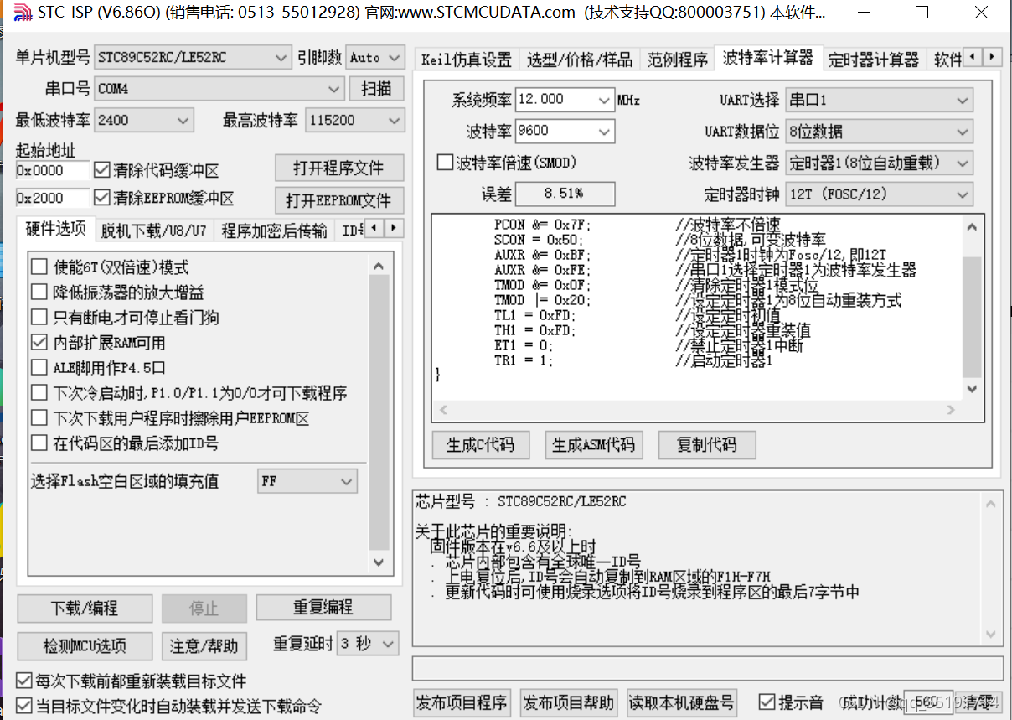Click horizontal scrollbar under code box

pos(697,410)
